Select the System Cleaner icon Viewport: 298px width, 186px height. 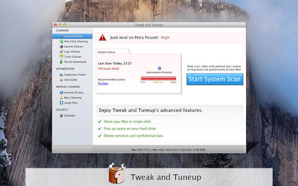62,47
